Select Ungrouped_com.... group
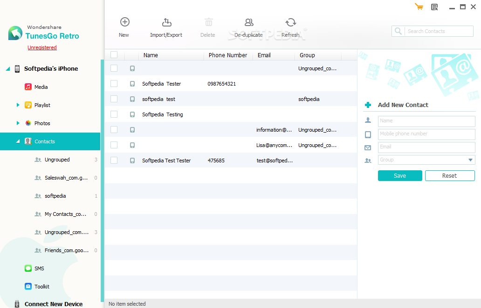 coord(67,232)
